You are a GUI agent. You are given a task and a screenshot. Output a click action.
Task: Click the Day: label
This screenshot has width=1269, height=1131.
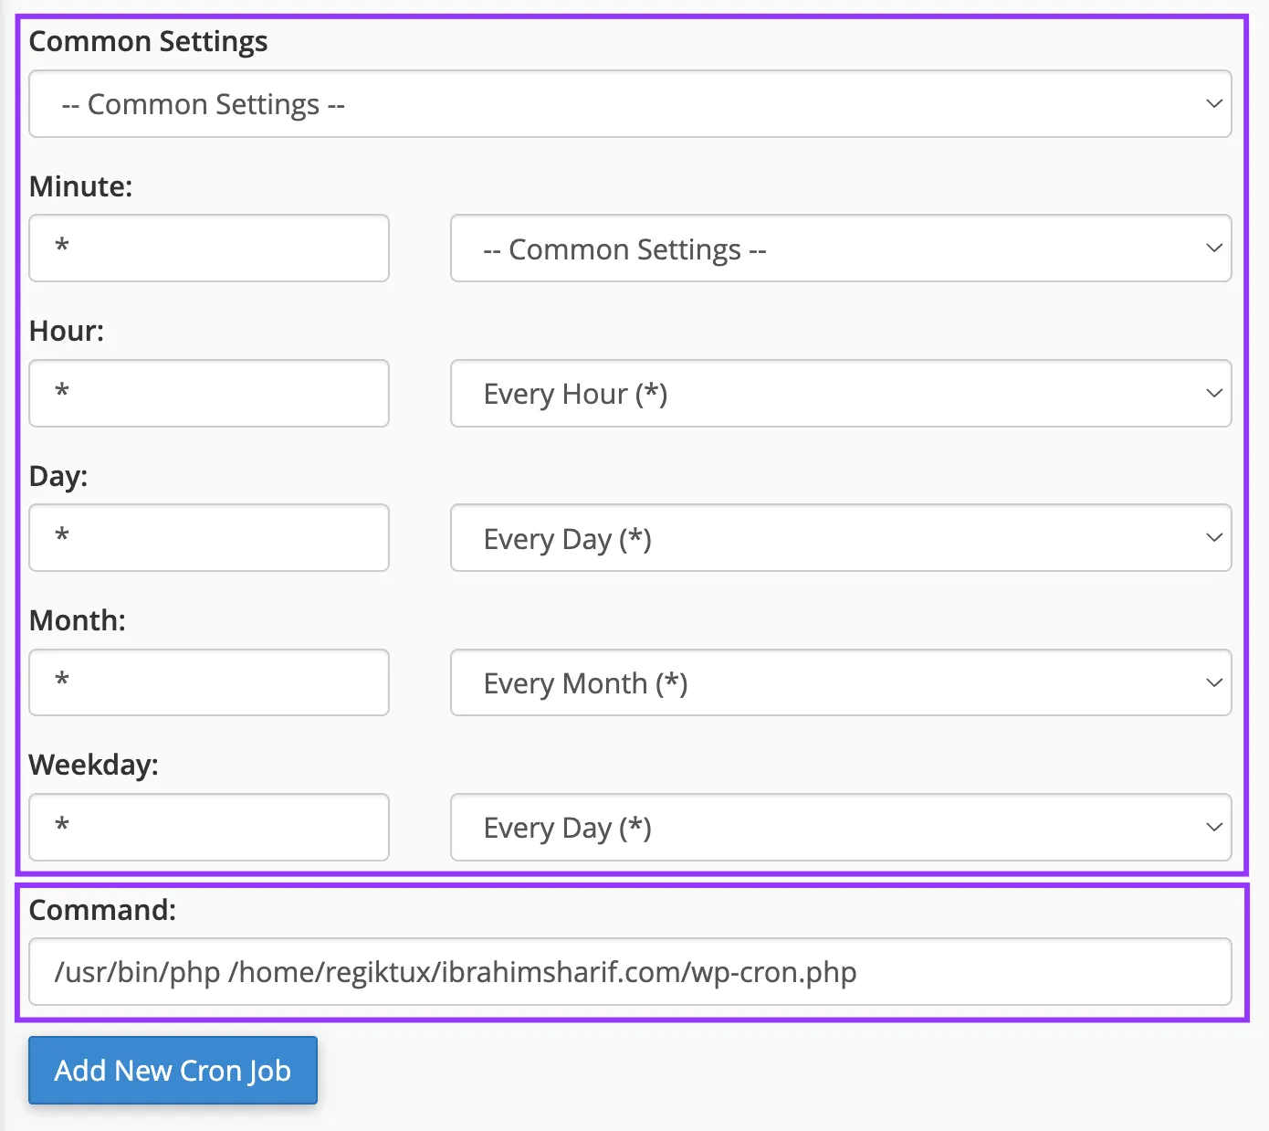pos(58,476)
